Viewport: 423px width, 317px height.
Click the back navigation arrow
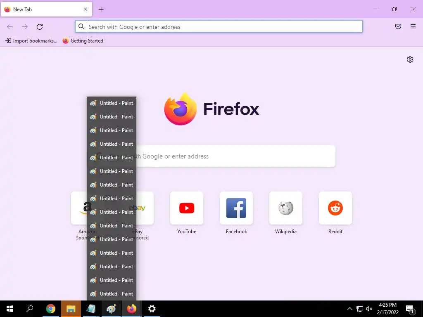click(10, 27)
